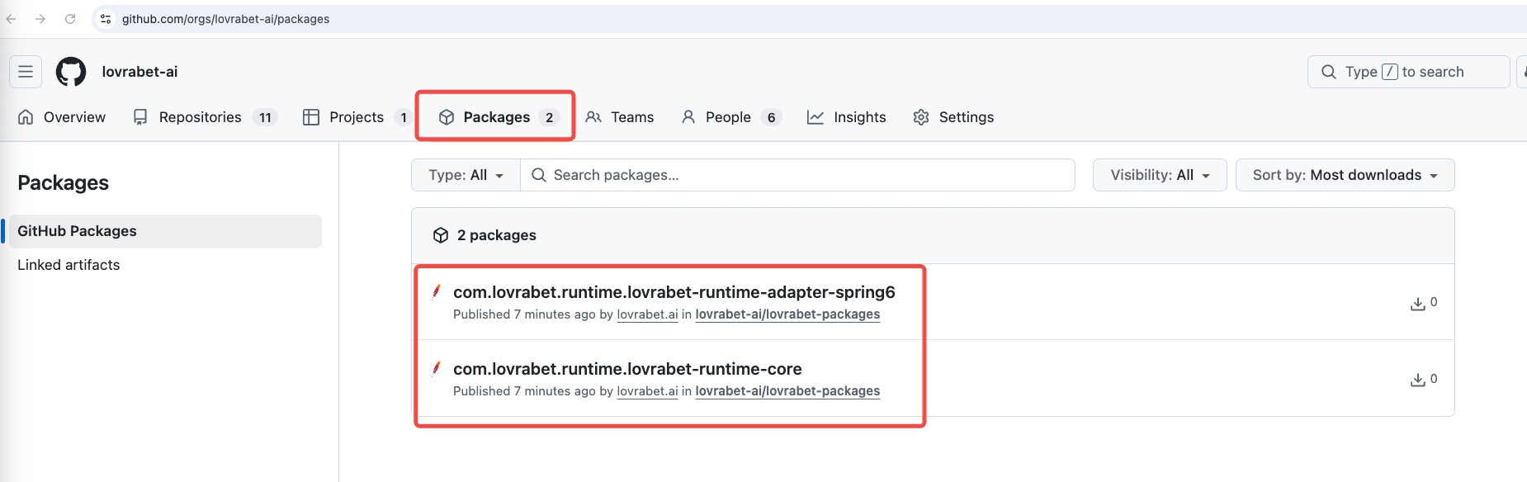Screen dimensions: 1527x482
Task: Open lovrabet-runtime-core package link
Action: pyautogui.click(x=627, y=369)
